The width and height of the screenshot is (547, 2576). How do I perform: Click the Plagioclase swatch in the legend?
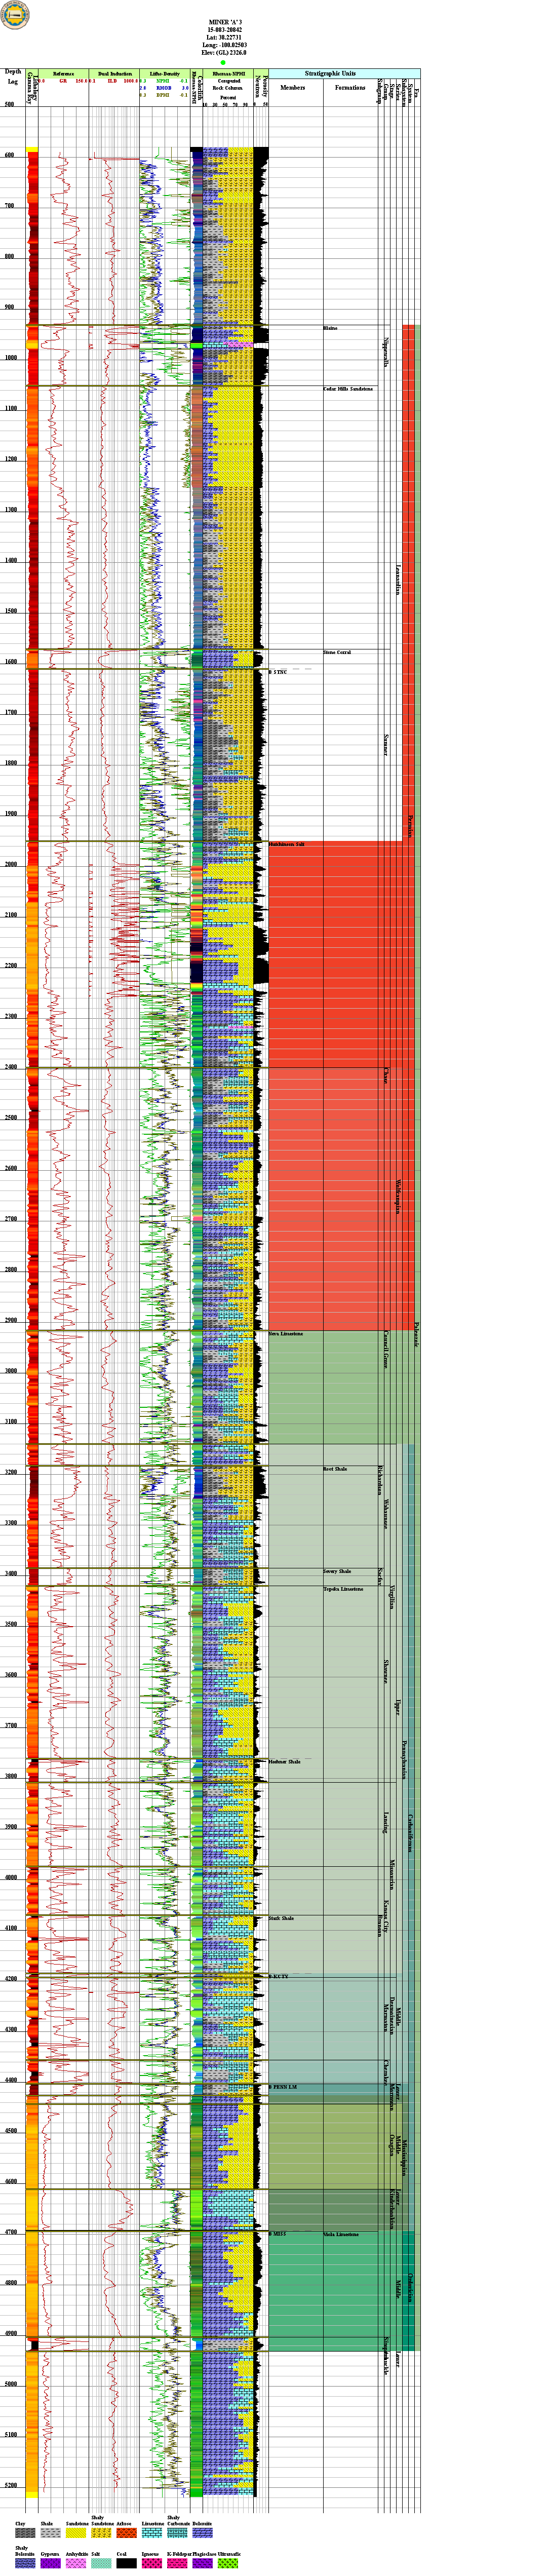(x=202, y=2563)
